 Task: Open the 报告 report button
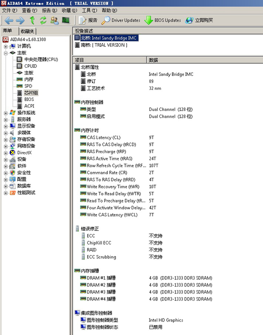pos(88,21)
